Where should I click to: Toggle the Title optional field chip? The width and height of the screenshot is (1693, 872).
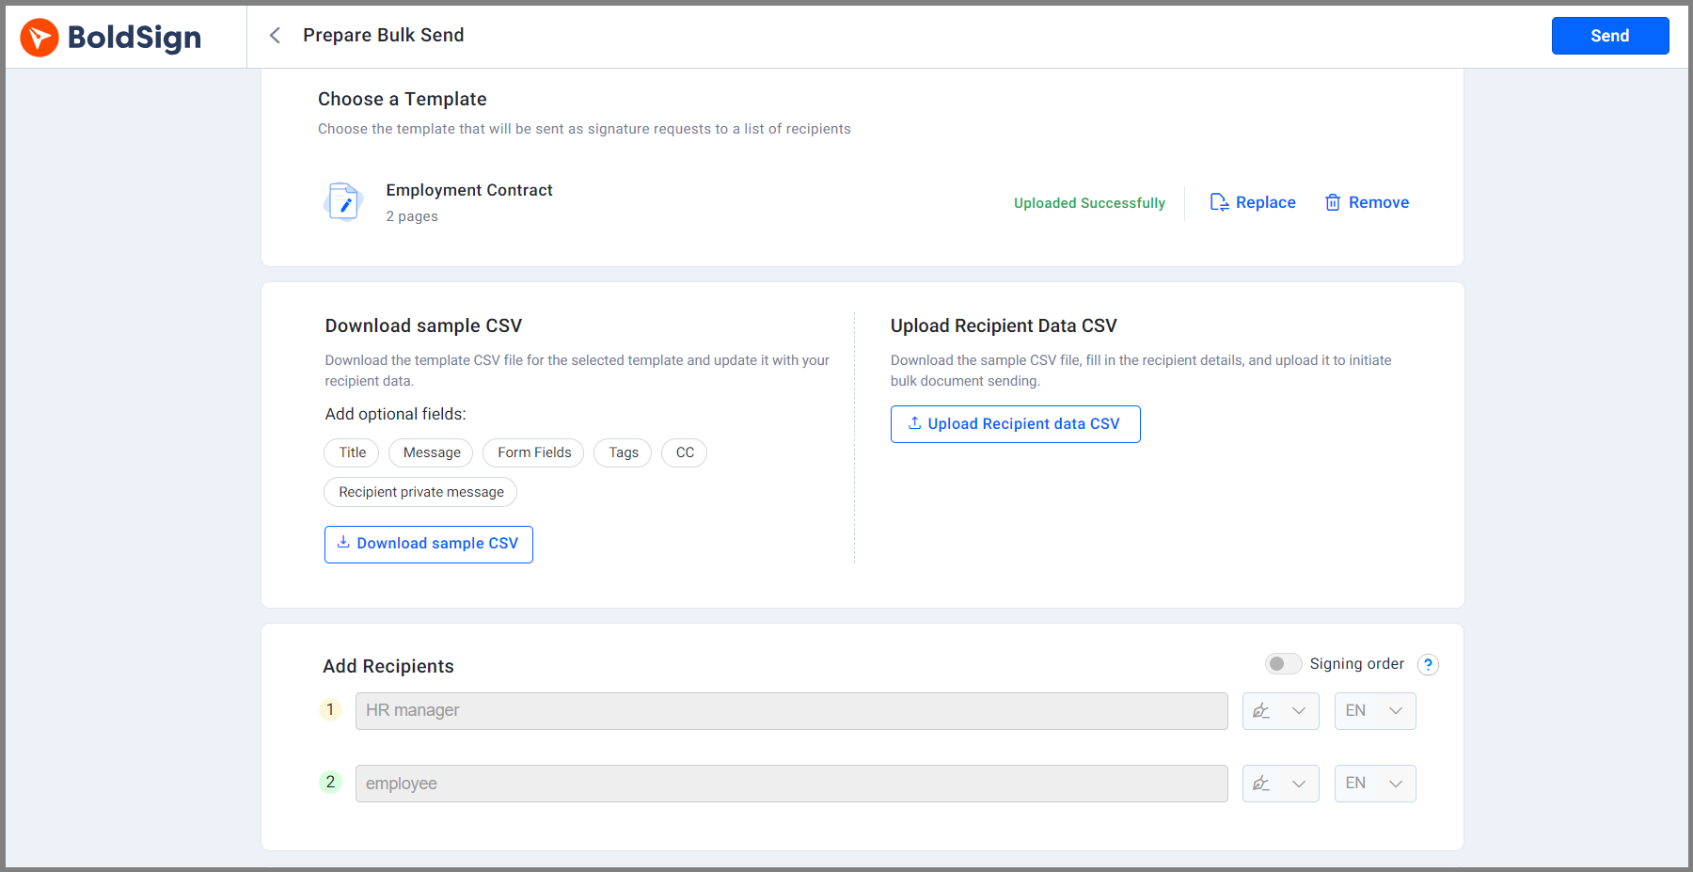pos(352,452)
